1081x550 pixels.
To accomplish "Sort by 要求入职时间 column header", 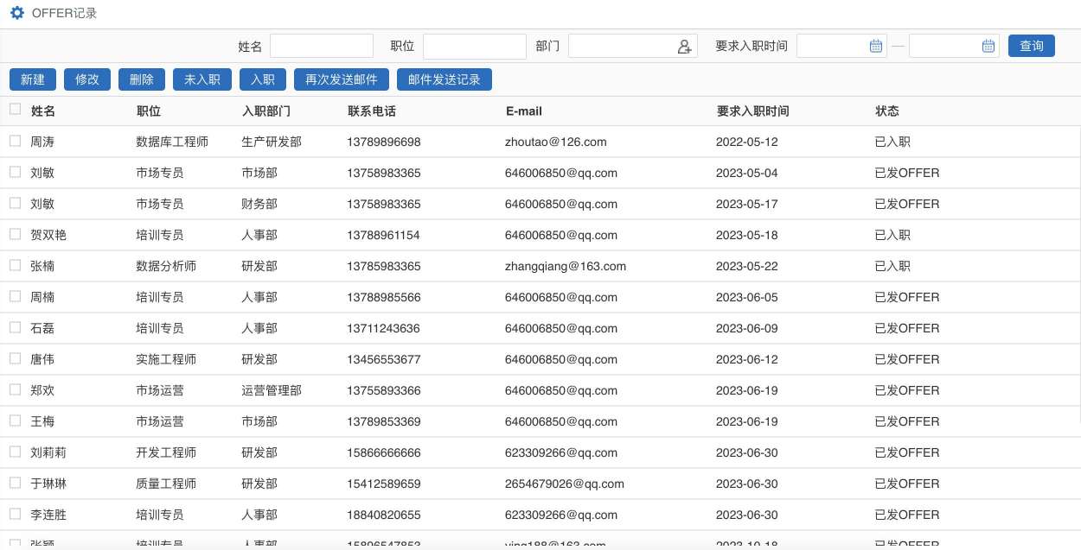I will (752, 111).
